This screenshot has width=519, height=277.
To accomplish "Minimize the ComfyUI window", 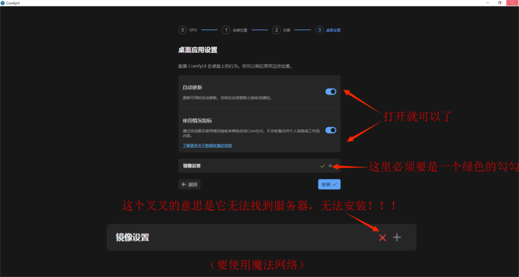I will pyautogui.click(x=488, y=3).
